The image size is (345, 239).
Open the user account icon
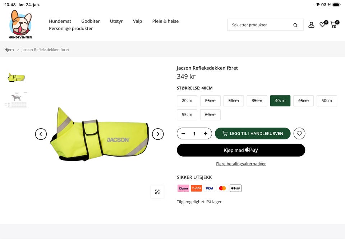pyautogui.click(x=311, y=25)
